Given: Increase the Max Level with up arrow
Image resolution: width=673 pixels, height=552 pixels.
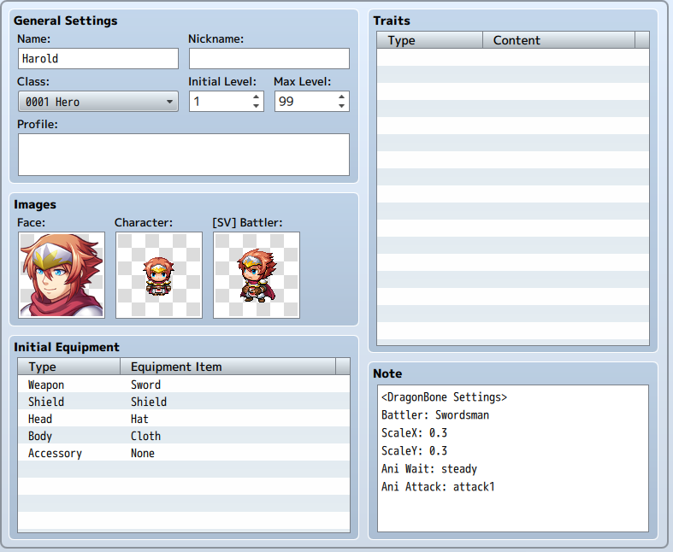Looking at the screenshot, I should pos(341,97).
